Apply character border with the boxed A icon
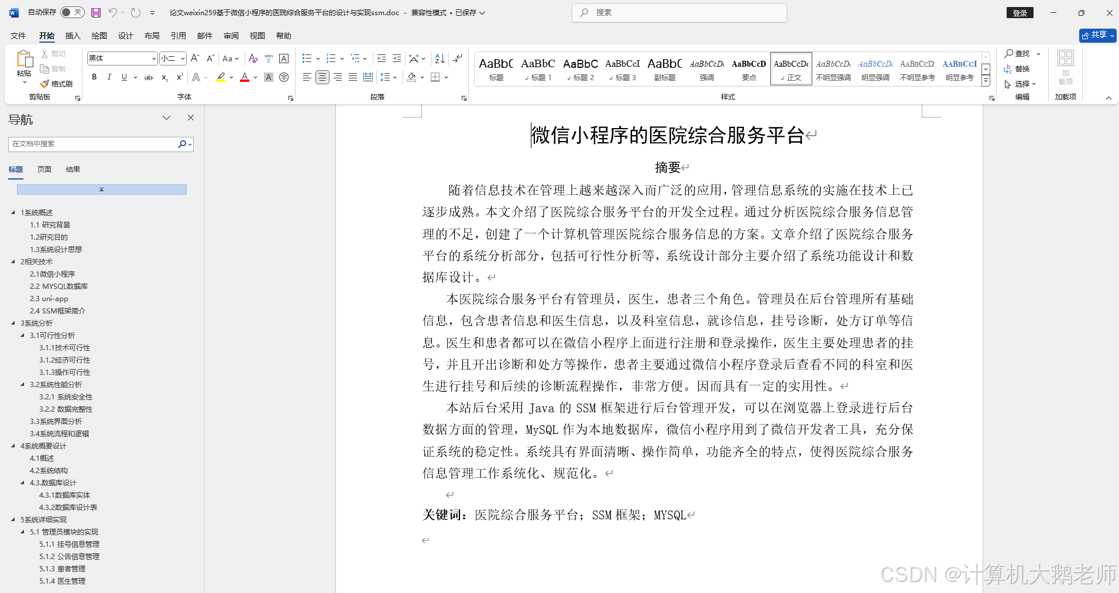This screenshot has height=593, width=1119. [x=284, y=58]
